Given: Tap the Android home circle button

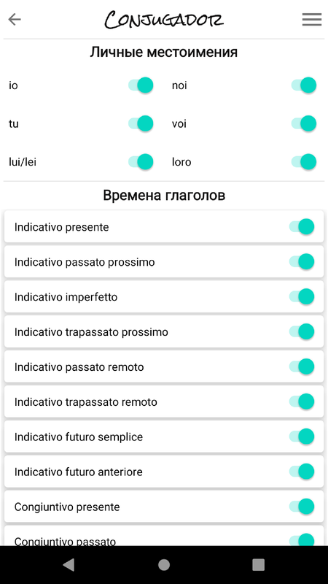Looking at the screenshot, I should (x=164, y=564).
